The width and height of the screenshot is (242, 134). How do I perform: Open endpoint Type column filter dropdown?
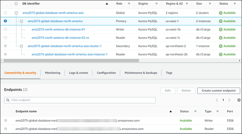click(x=218, y=111)
